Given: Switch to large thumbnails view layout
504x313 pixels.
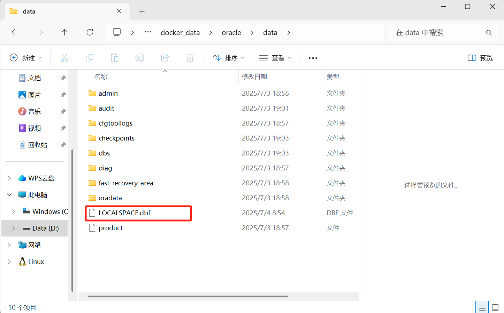Looking at the screenshot, I should pos(495,307).
